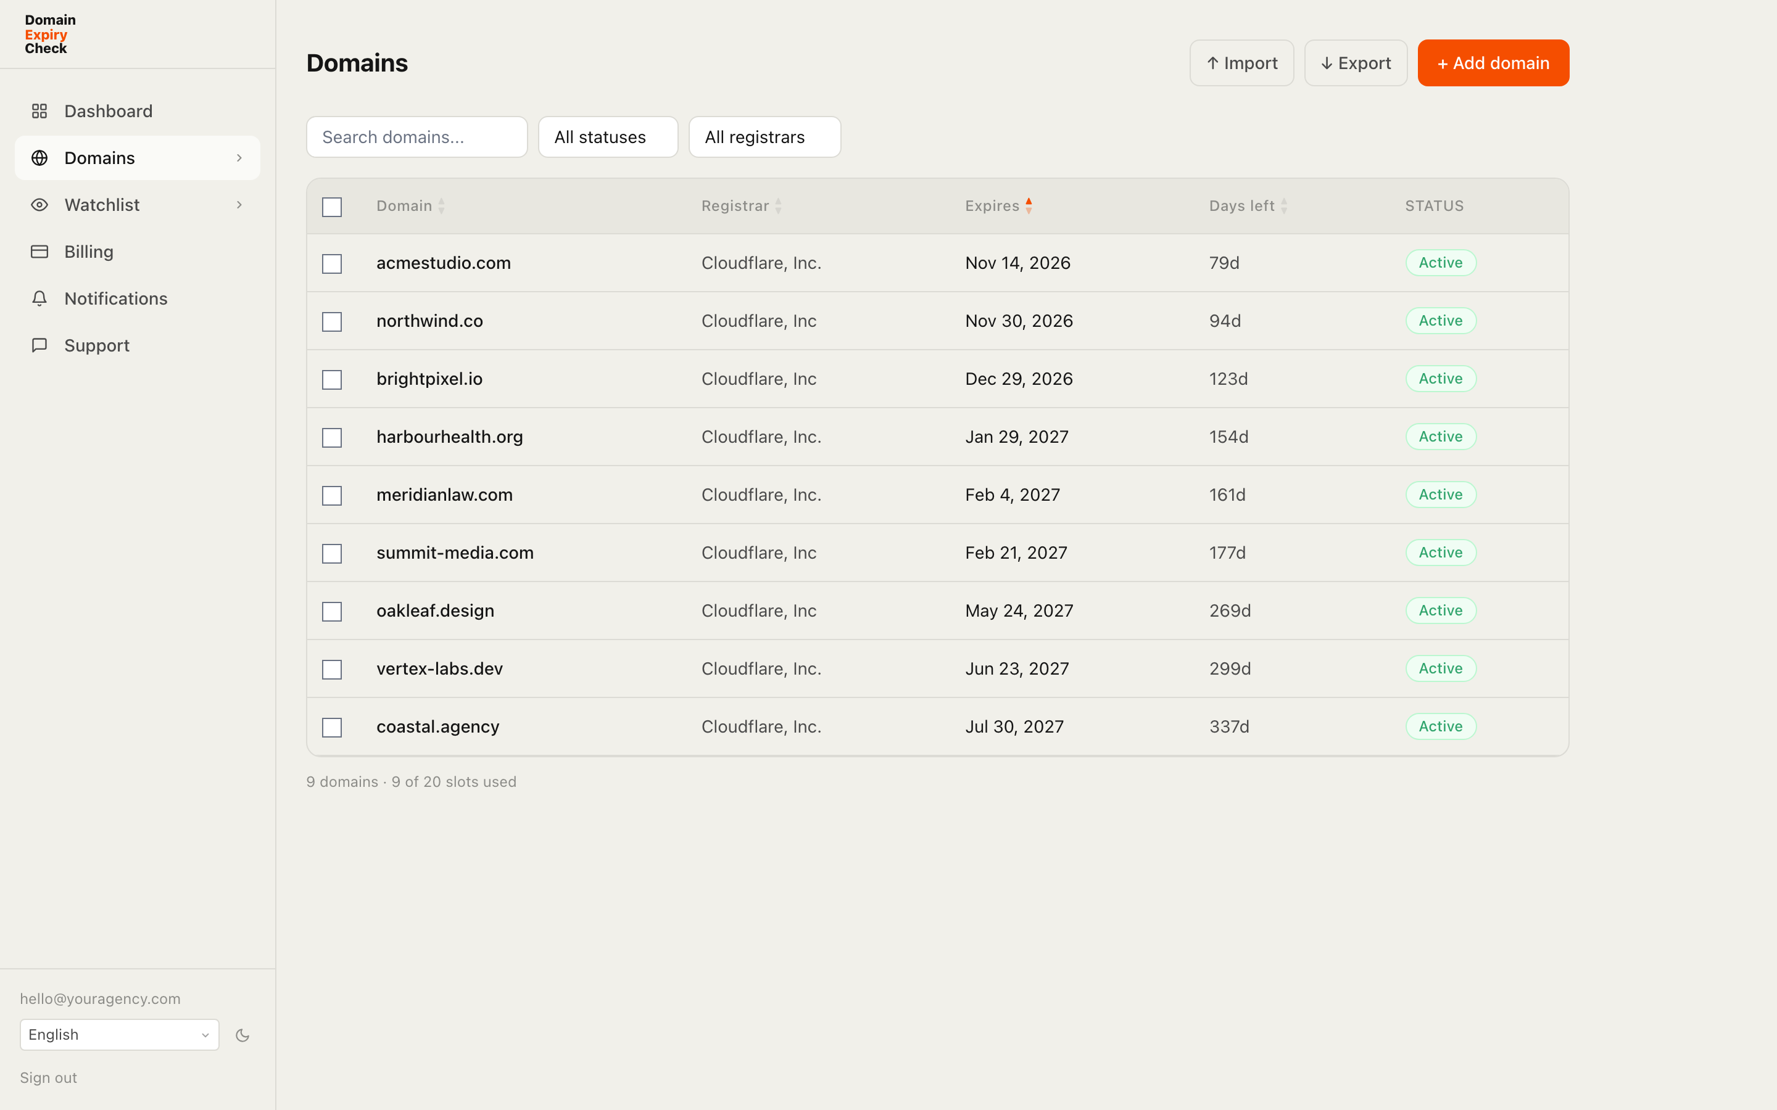The width and height of the screenshot is (1777, 1110).
Task: Select the meridianlaw.com row checkbox
Action: [332, 496]
